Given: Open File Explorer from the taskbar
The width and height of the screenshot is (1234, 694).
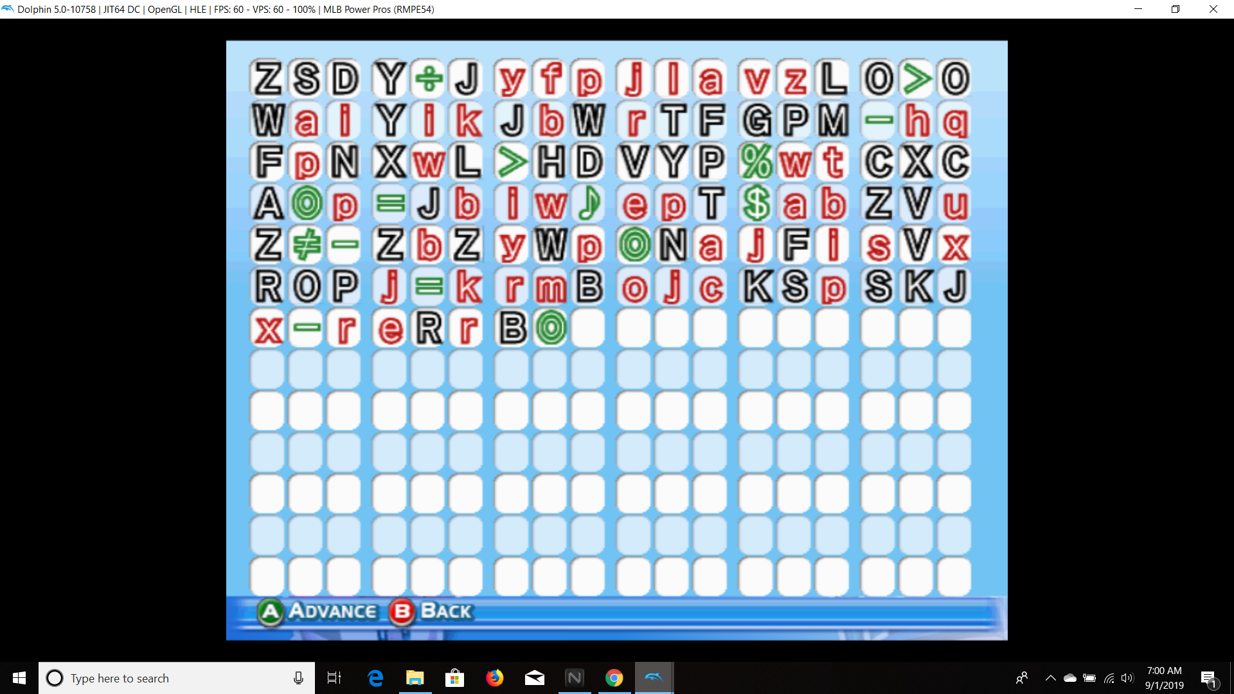Looking at the screenshot, I should click(x=415, y=678).
